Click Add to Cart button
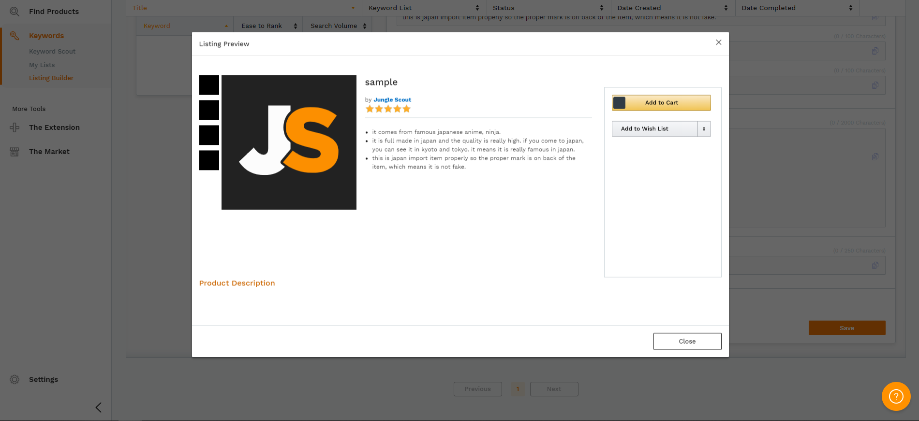This screenshot has height=421, width=919. 661,103
